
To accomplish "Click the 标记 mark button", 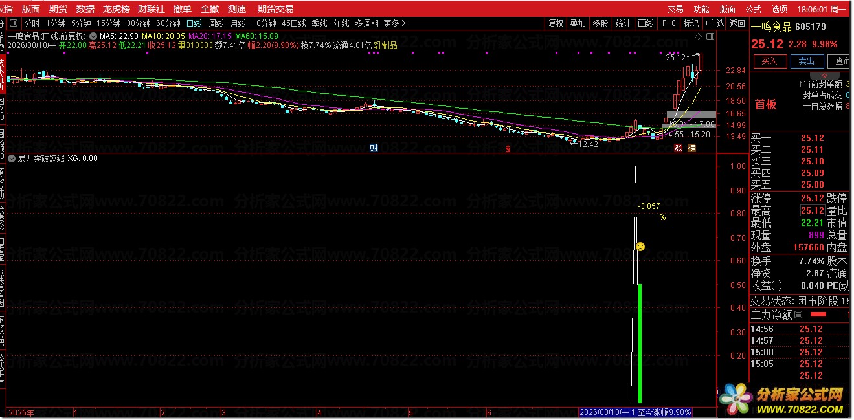I will click(691, 23).
